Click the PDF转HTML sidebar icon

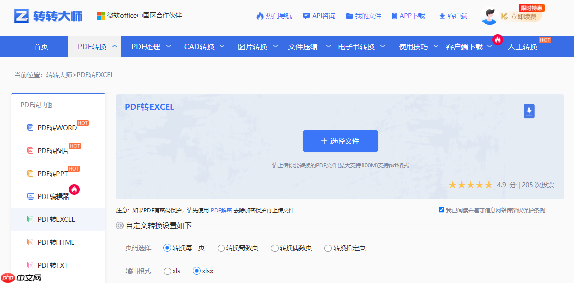[x=31, y=242]
